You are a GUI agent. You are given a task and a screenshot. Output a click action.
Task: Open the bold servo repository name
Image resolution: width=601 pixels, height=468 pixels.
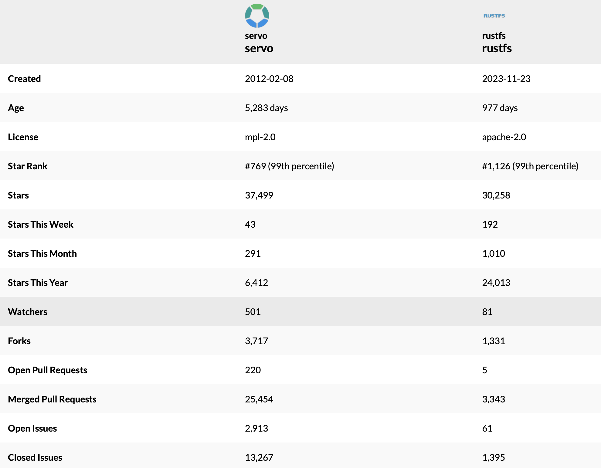[x=259, y=49]
